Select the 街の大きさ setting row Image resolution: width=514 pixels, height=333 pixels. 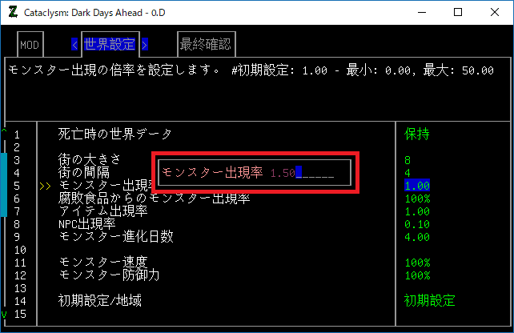90,159
